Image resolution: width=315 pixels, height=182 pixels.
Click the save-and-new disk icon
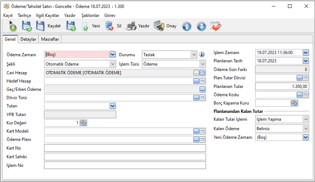[71, 26]
